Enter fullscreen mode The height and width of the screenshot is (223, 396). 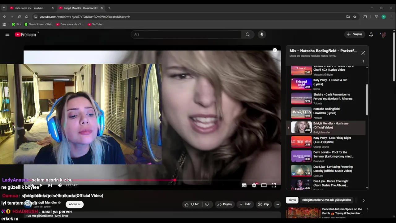[x=274, y=185]
